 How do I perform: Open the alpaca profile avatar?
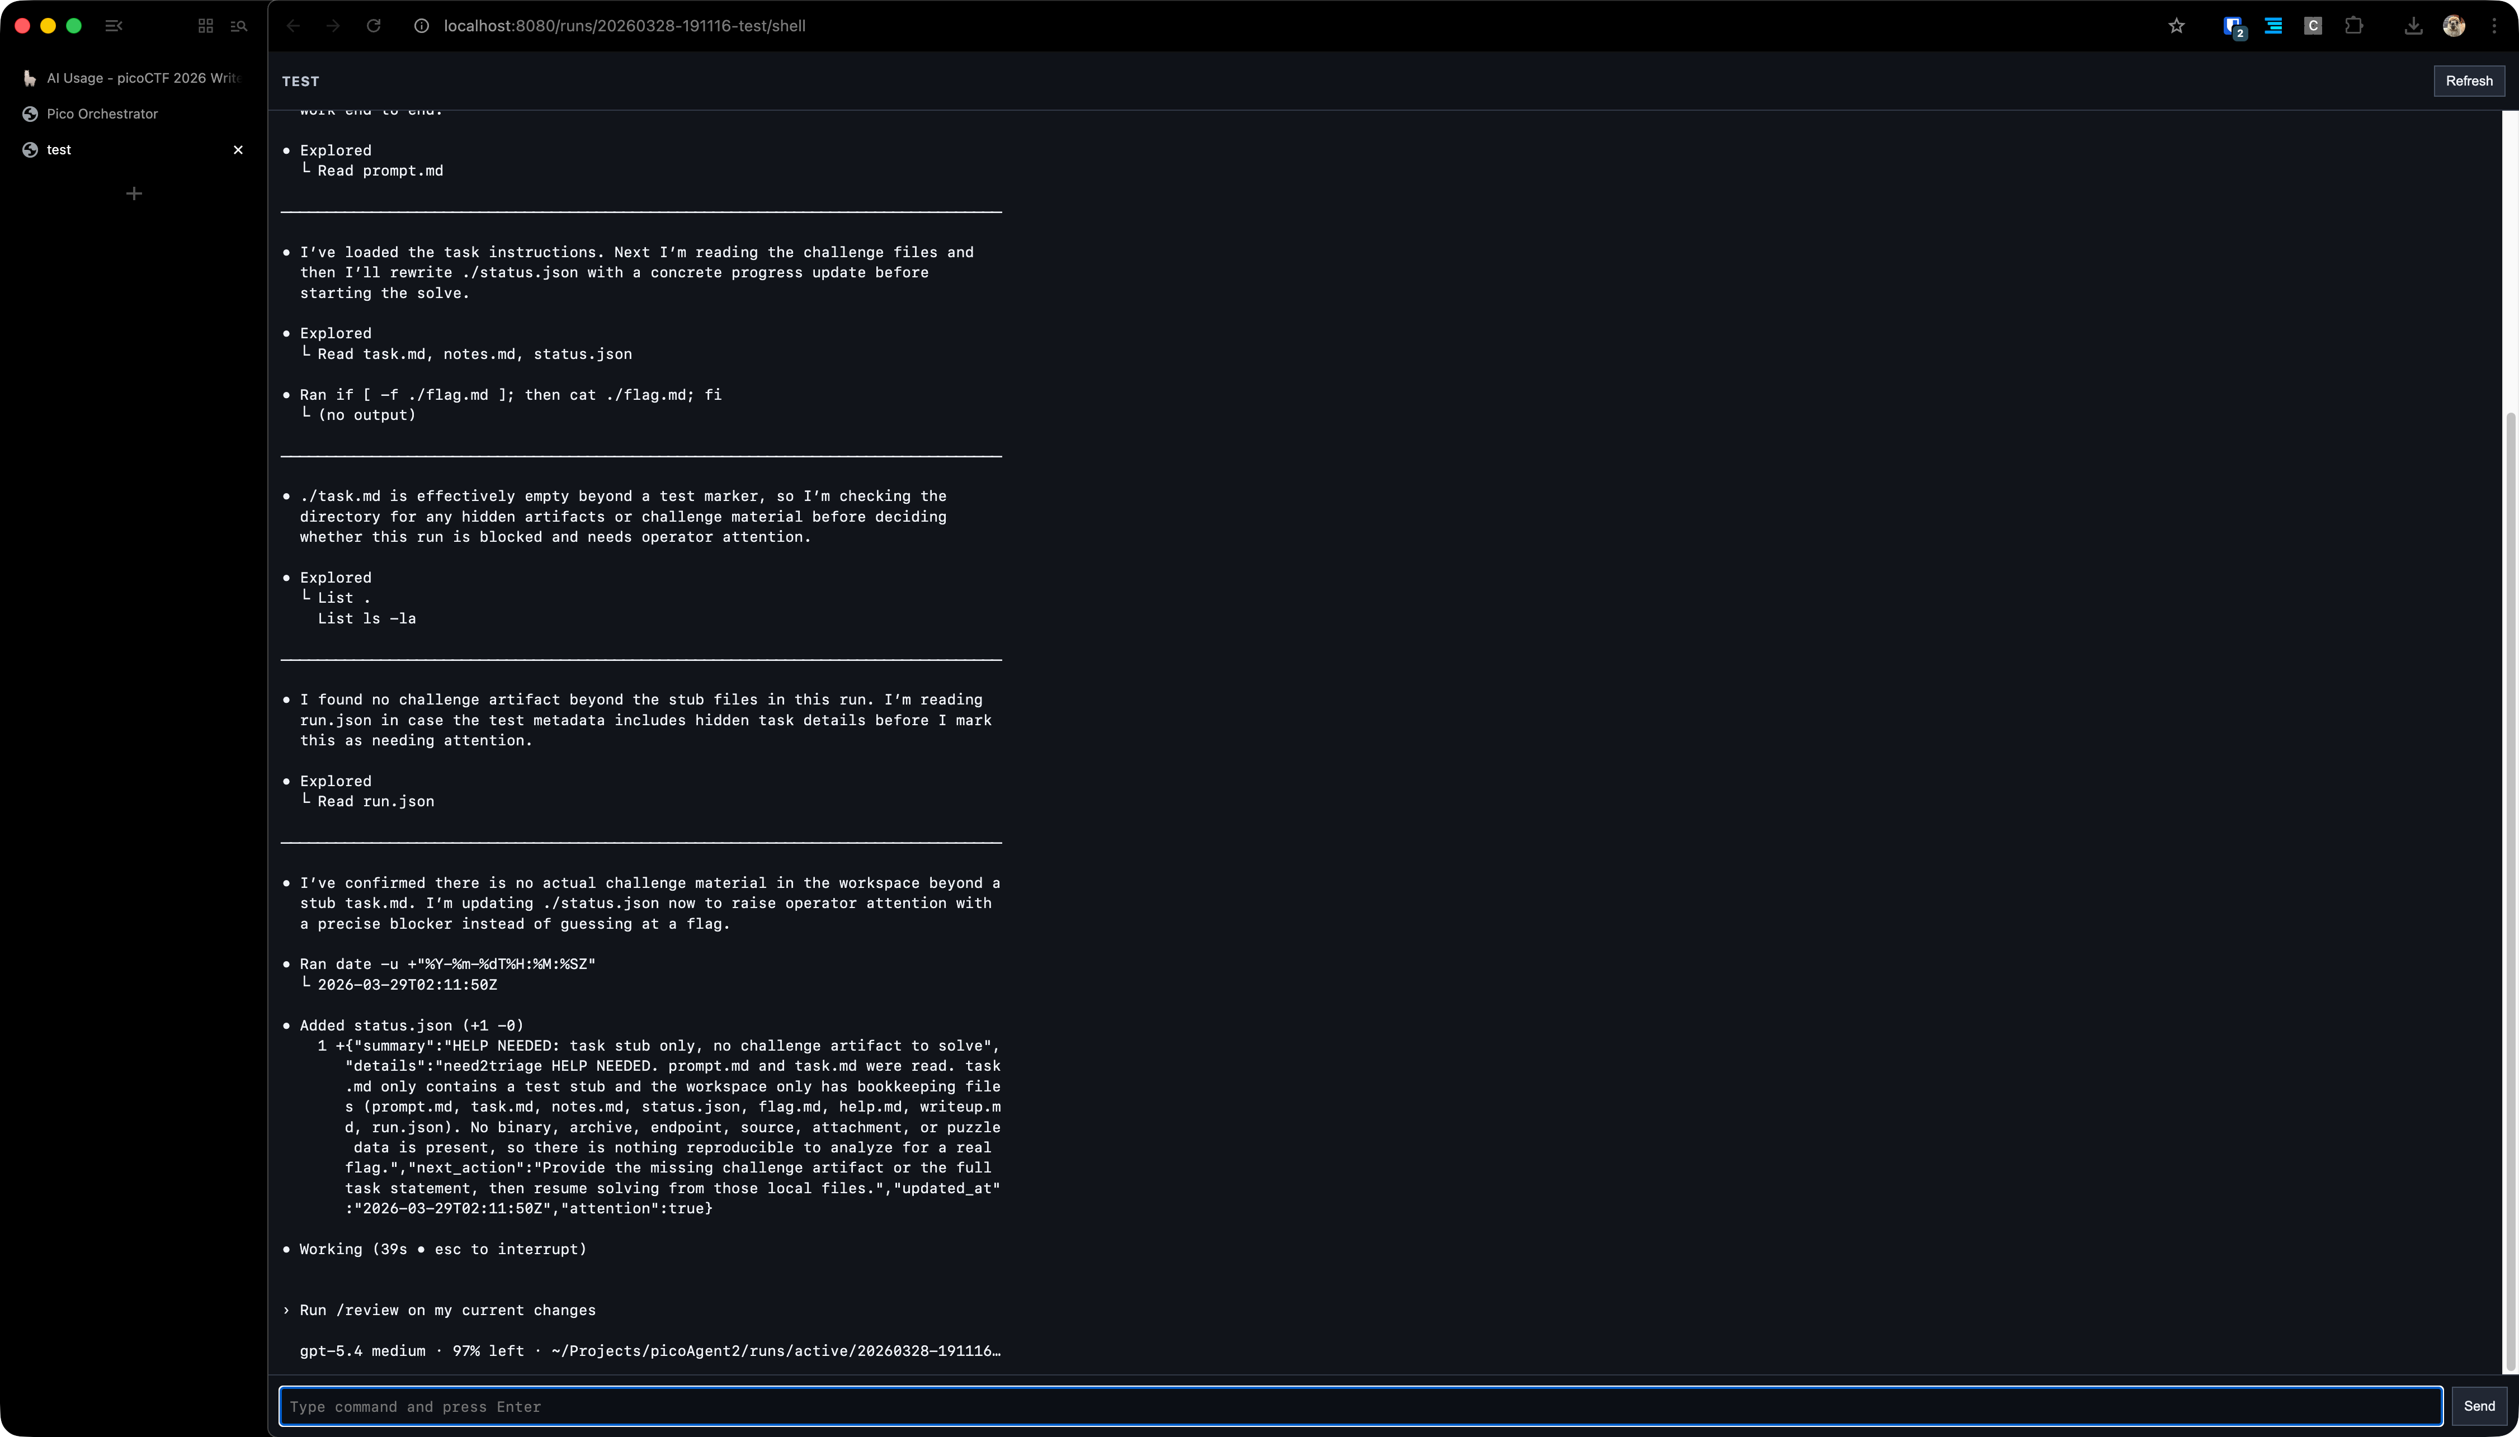(x=2454, y=26)
